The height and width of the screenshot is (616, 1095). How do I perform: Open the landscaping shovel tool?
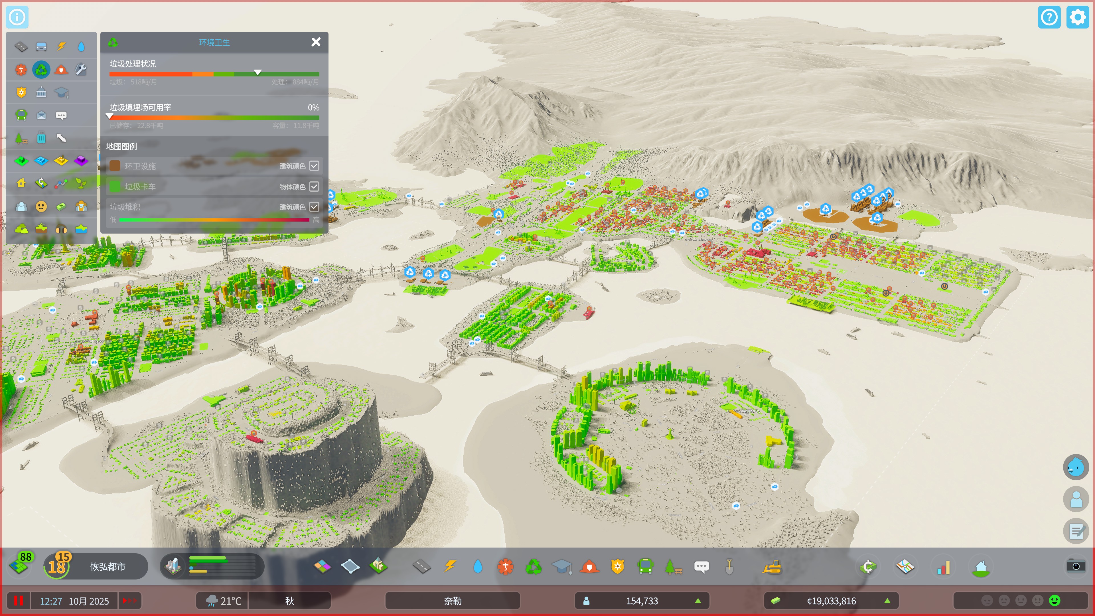click(729, 567)
